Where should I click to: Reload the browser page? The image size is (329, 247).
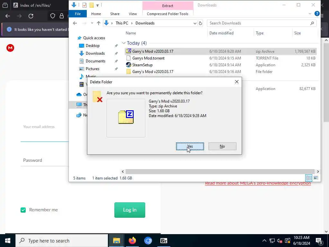point(31,16)
